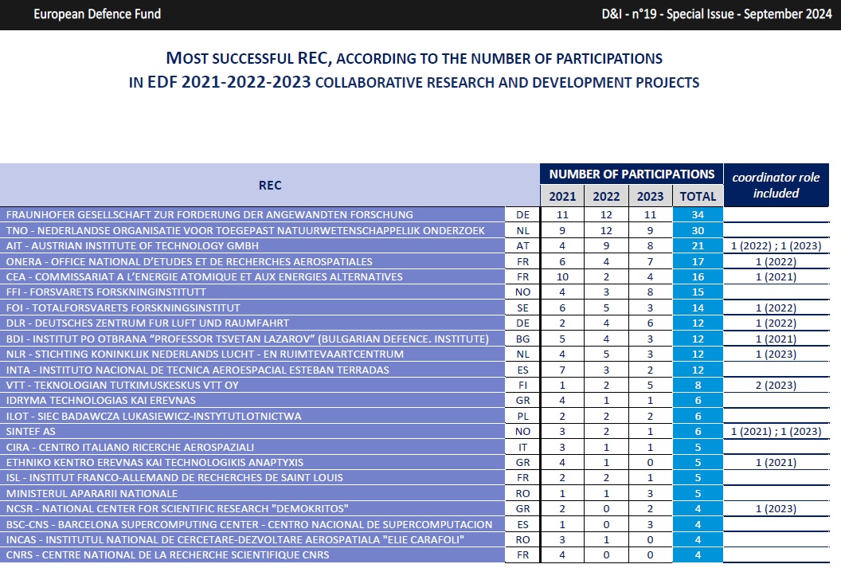Select the "BG" country code cell

click(x=523, y=339)
